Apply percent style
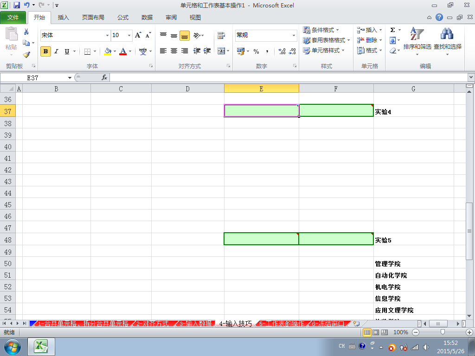This screenshot has width=475, height=356. tap(256, 51)
